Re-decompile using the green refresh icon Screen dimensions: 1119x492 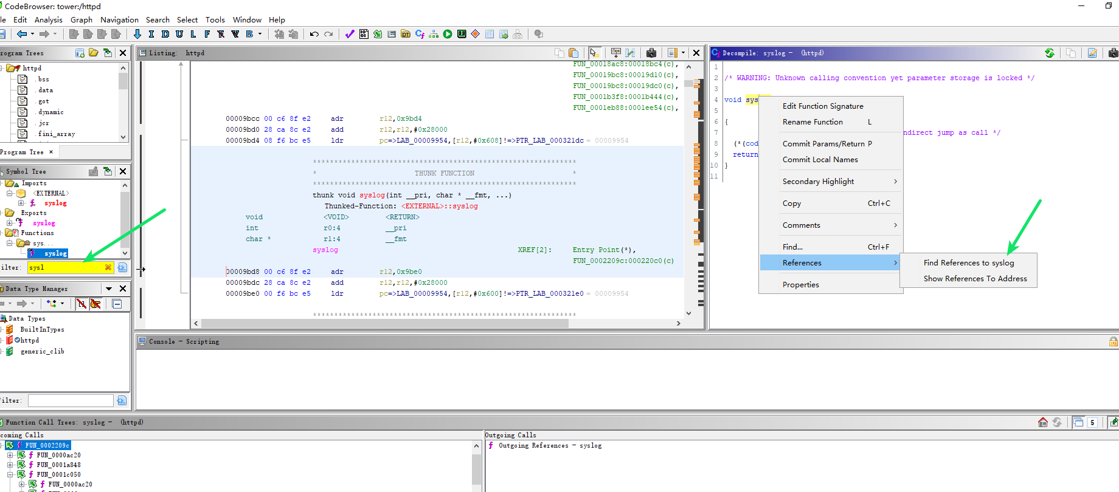(x=1050, y=53)
